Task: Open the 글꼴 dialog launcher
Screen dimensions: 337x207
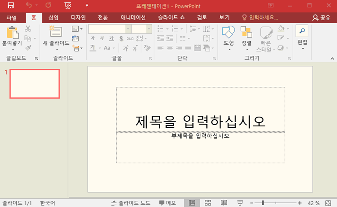Action: tap(151, 59)
